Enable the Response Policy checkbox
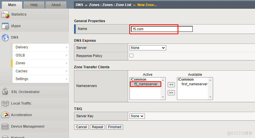255x138 pixels. (x=132, y=56)
